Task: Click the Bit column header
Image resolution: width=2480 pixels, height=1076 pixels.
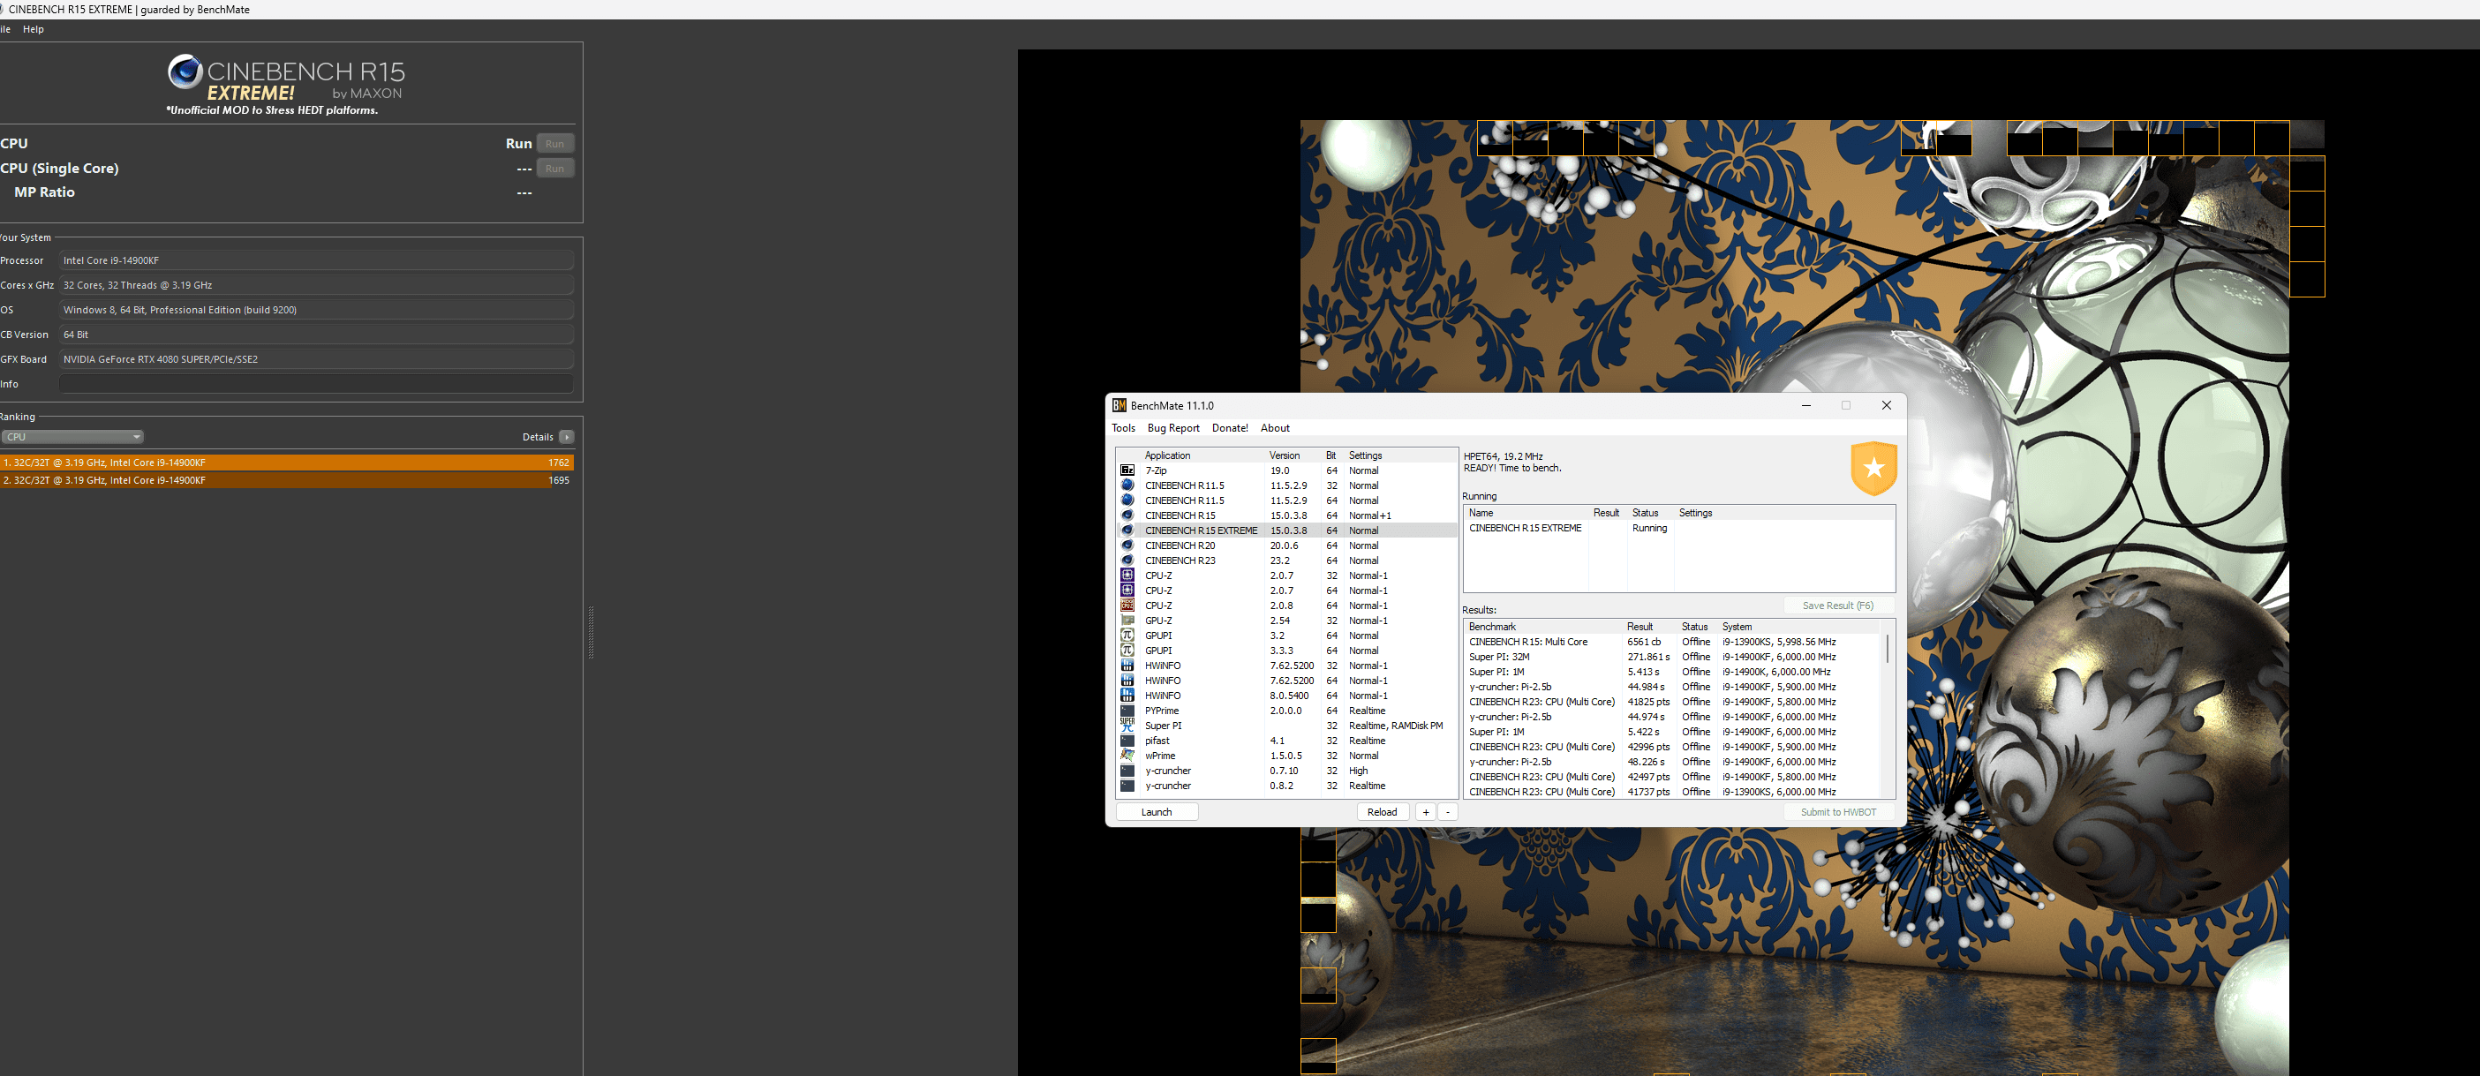Action: 1330,455
